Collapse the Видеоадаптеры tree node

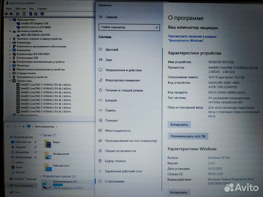10,20
